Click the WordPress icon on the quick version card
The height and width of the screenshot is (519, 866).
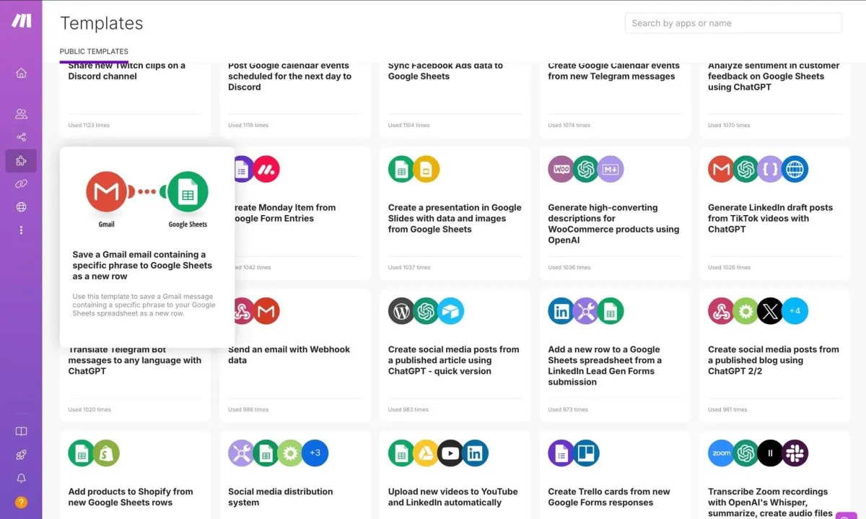[402, 311]
